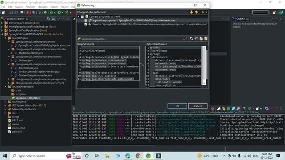This screenshot has width=285, height=160.
Task: Toggle Scroll Lock in console toolbar
Action: 224,108
